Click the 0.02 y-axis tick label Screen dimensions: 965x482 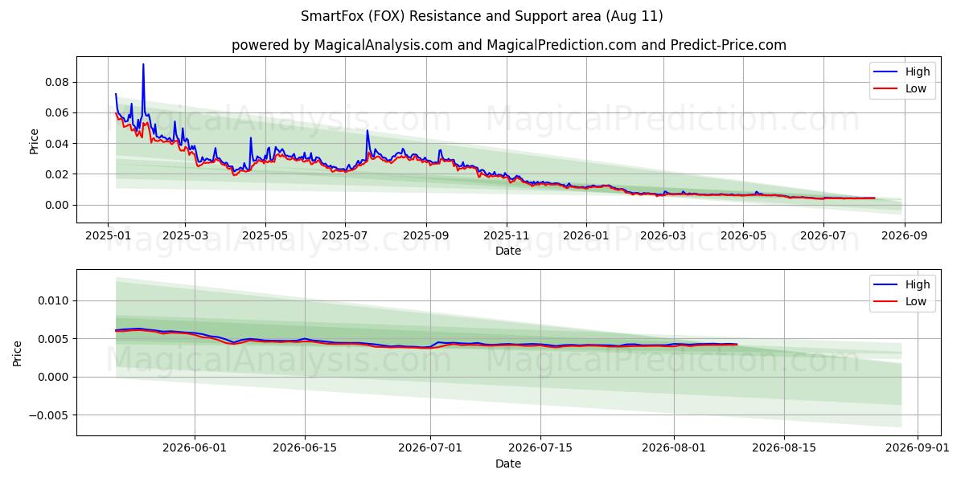click(x=57, y=174)
